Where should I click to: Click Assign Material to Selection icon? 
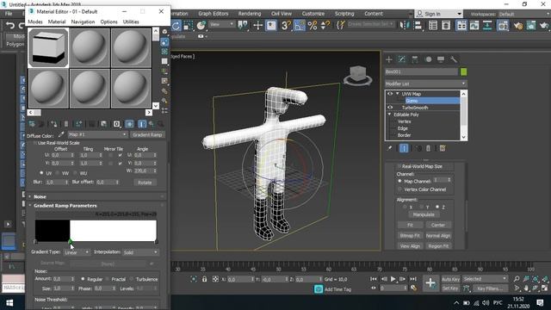coord(53,124)
